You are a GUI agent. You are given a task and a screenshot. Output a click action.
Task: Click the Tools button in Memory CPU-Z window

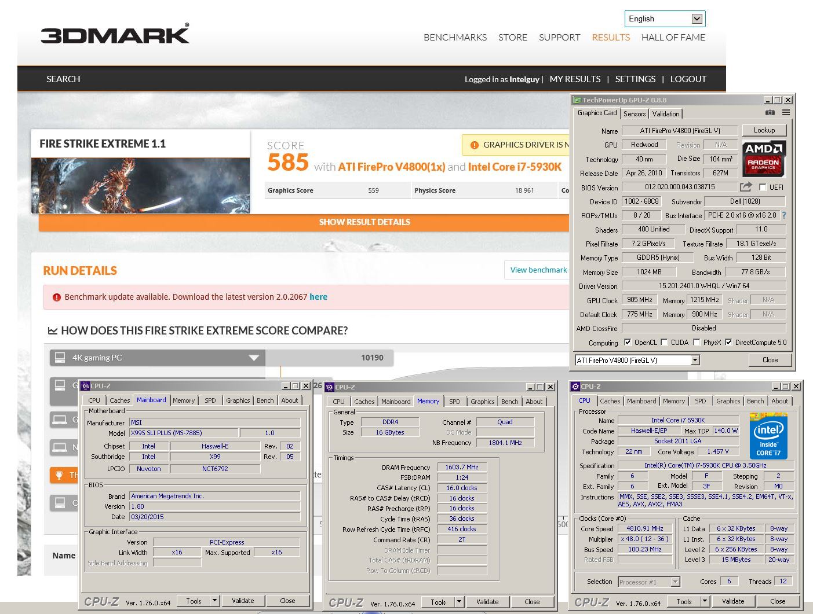pyautogui.click(x=438, y=602)
